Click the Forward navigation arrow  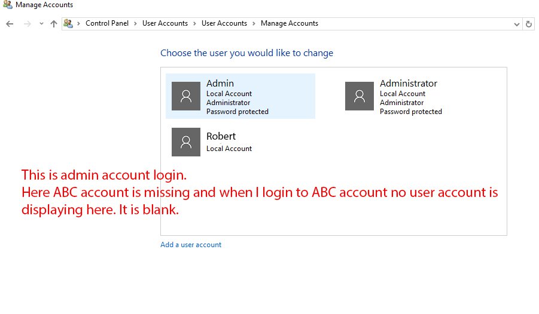(27, 24)
